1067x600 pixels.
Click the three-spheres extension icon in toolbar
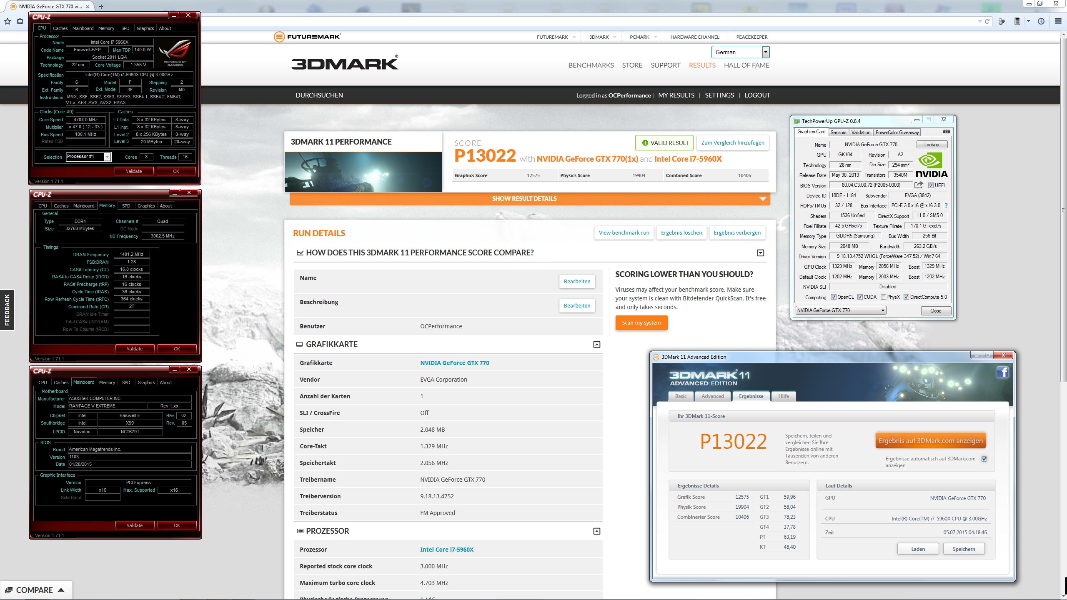pyautogui.click(x=1002, y=21)
